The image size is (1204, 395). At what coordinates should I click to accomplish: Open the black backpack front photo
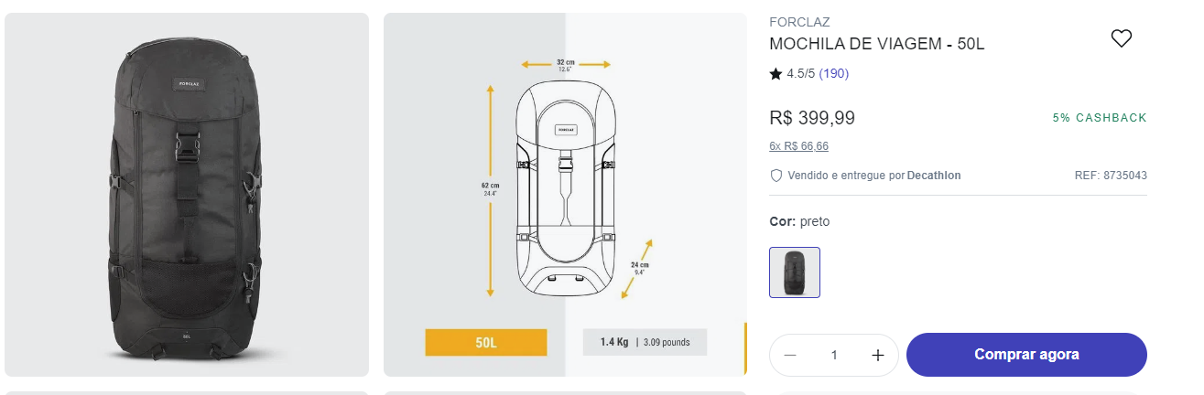[186, 195]
